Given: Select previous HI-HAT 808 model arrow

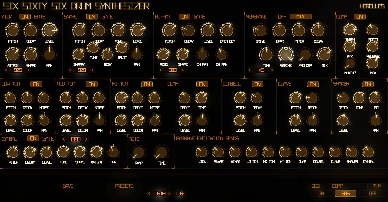Looking at the screenshot, I should [x=161, y=70].
